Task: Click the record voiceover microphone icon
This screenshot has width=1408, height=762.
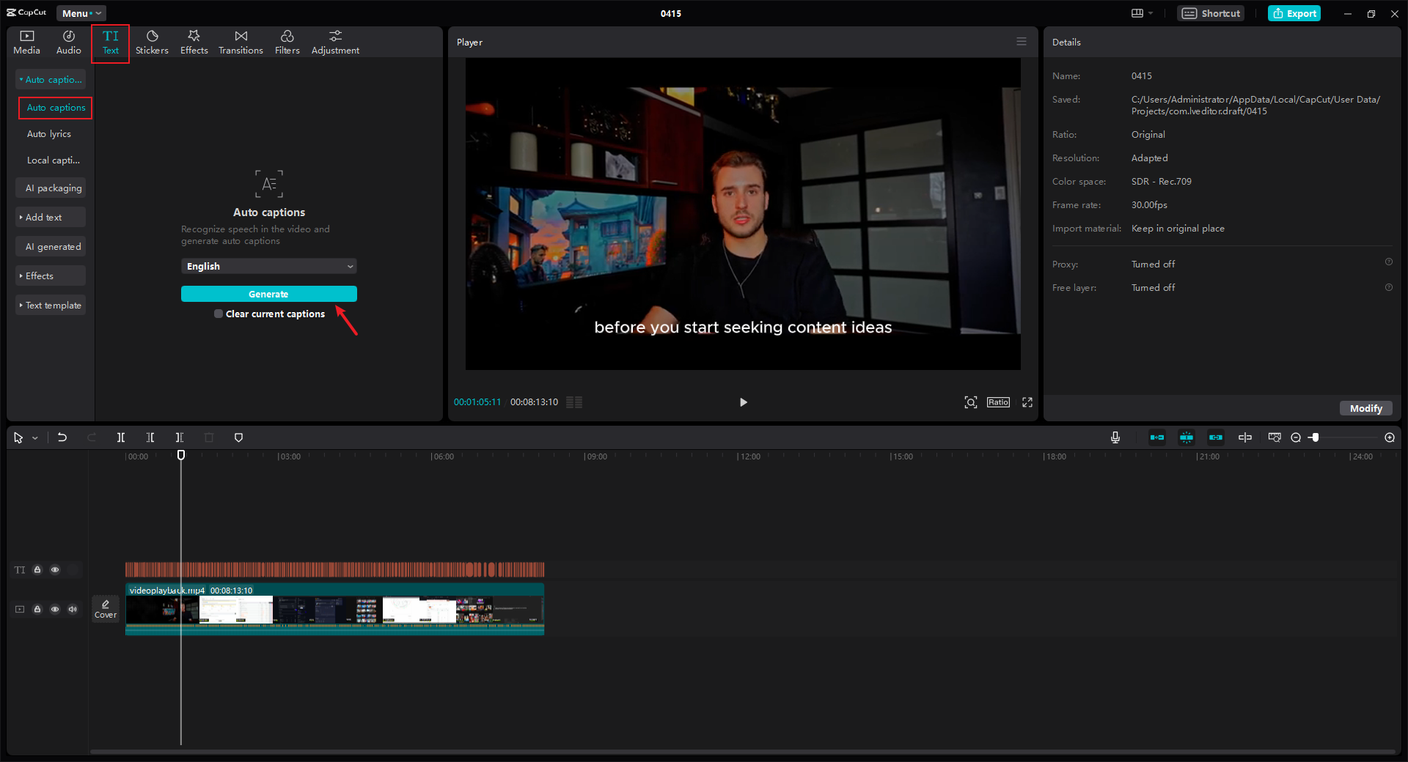Action: pyautogui.click(x=1115, y=437)
